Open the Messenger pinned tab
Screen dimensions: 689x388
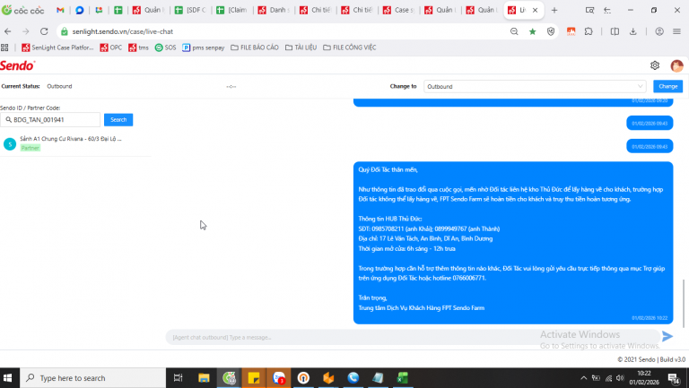(80, 10)
